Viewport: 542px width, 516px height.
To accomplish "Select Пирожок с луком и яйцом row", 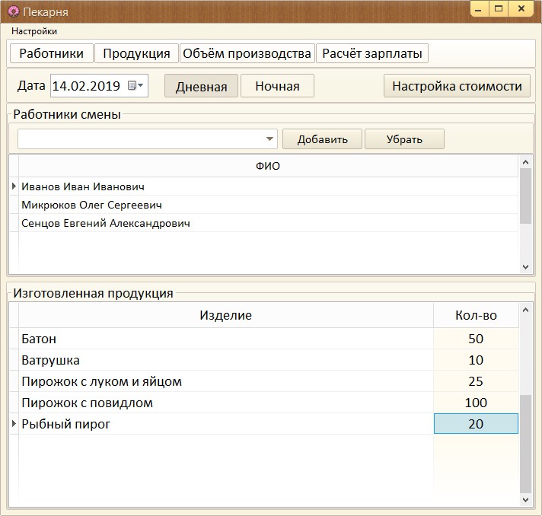I will [226, 381].
